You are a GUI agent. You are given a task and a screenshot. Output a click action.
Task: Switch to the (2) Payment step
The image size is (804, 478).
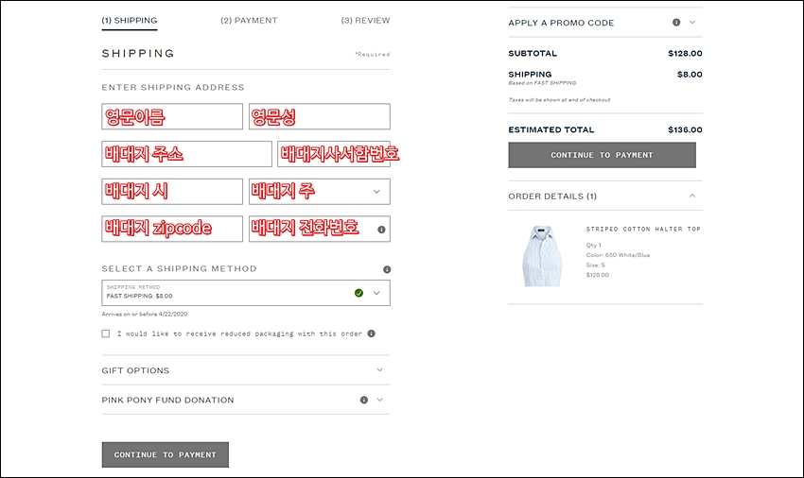tap(249, 21)
